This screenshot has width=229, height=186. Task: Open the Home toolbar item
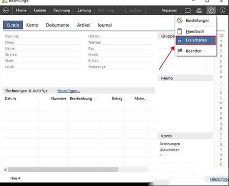point(21,10)
